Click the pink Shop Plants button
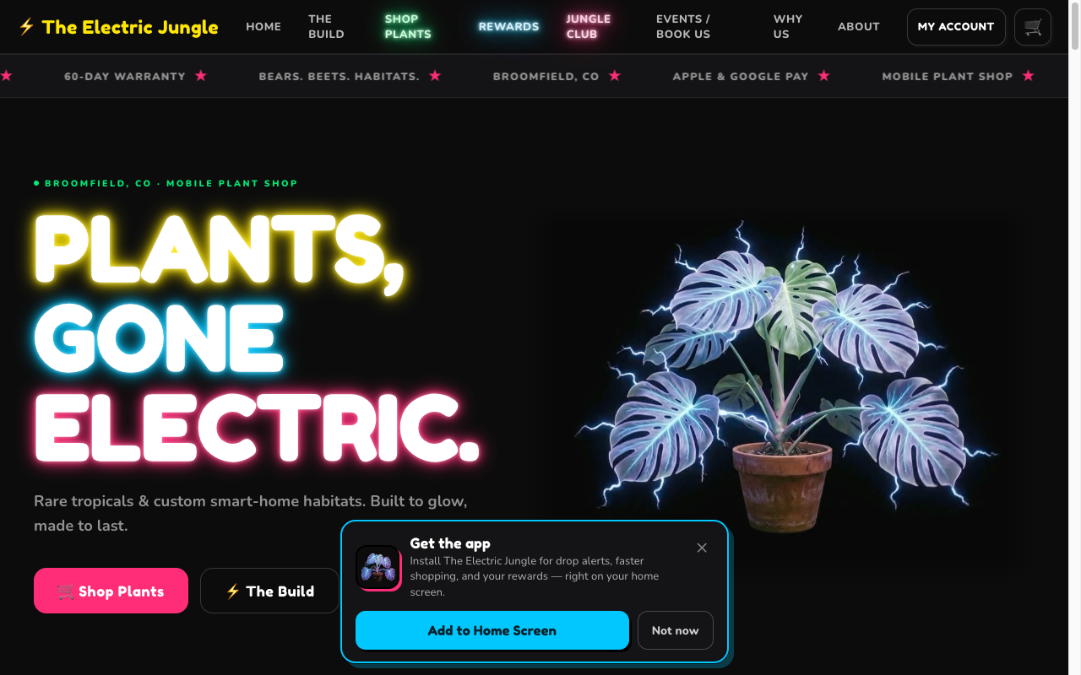Screen dimensions: 1081x675 click(111, 591)
